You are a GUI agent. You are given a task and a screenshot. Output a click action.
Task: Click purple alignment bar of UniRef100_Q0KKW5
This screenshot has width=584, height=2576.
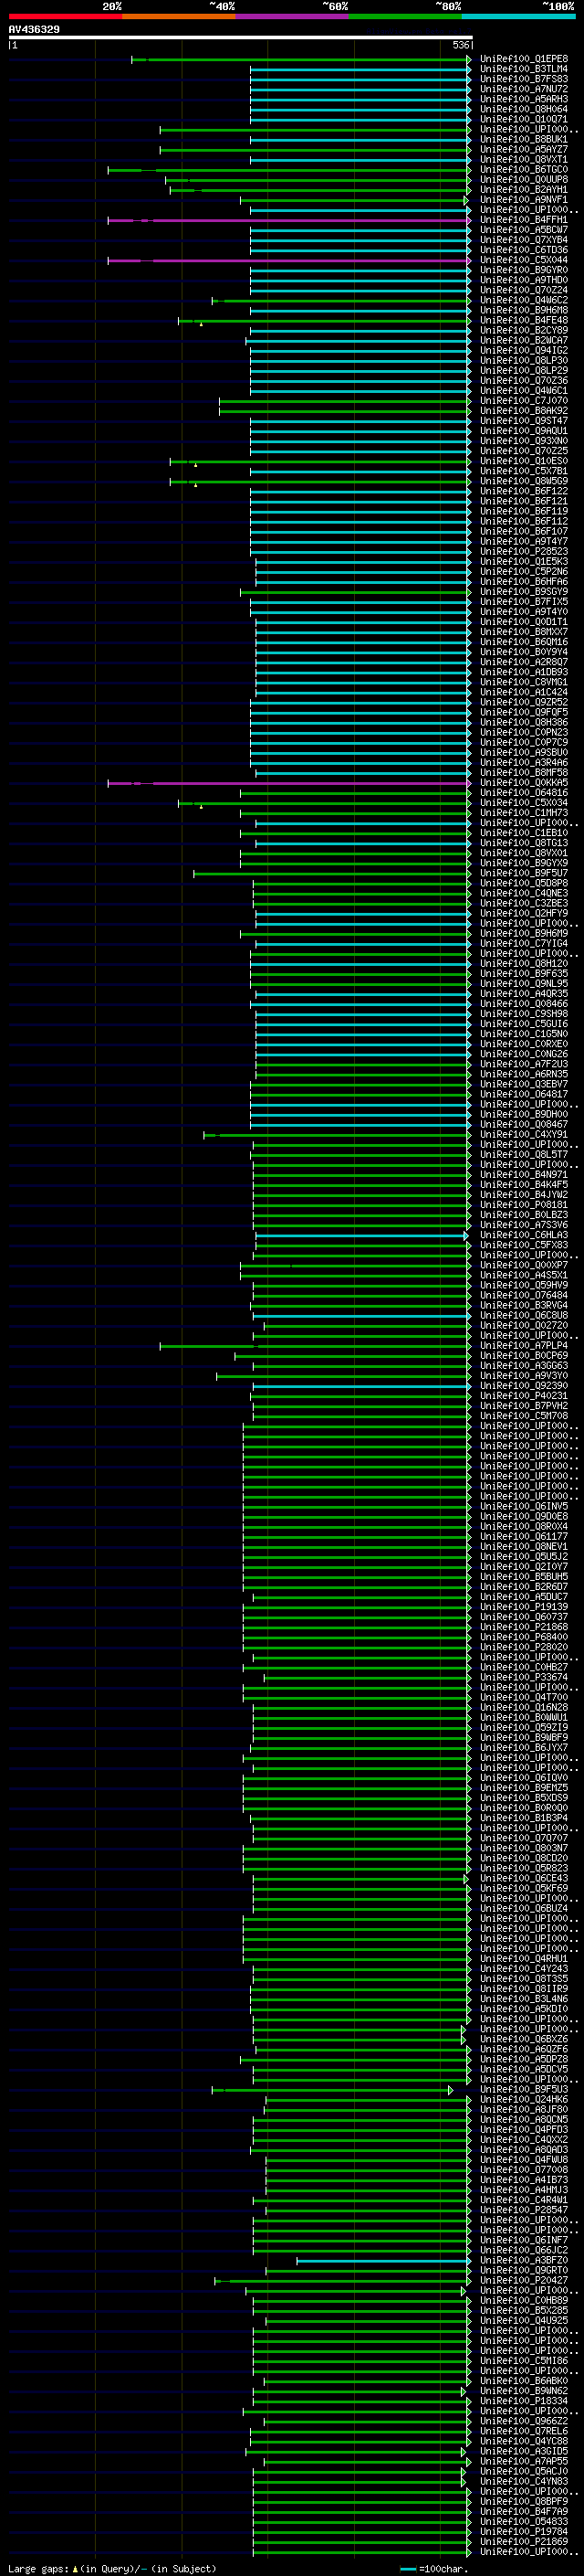pos(289,783)
